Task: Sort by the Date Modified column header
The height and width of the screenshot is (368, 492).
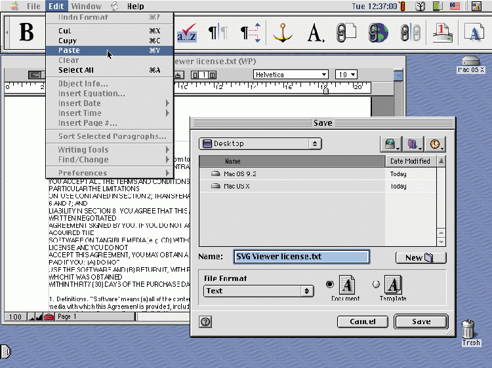Action: (x=411, y=161)
